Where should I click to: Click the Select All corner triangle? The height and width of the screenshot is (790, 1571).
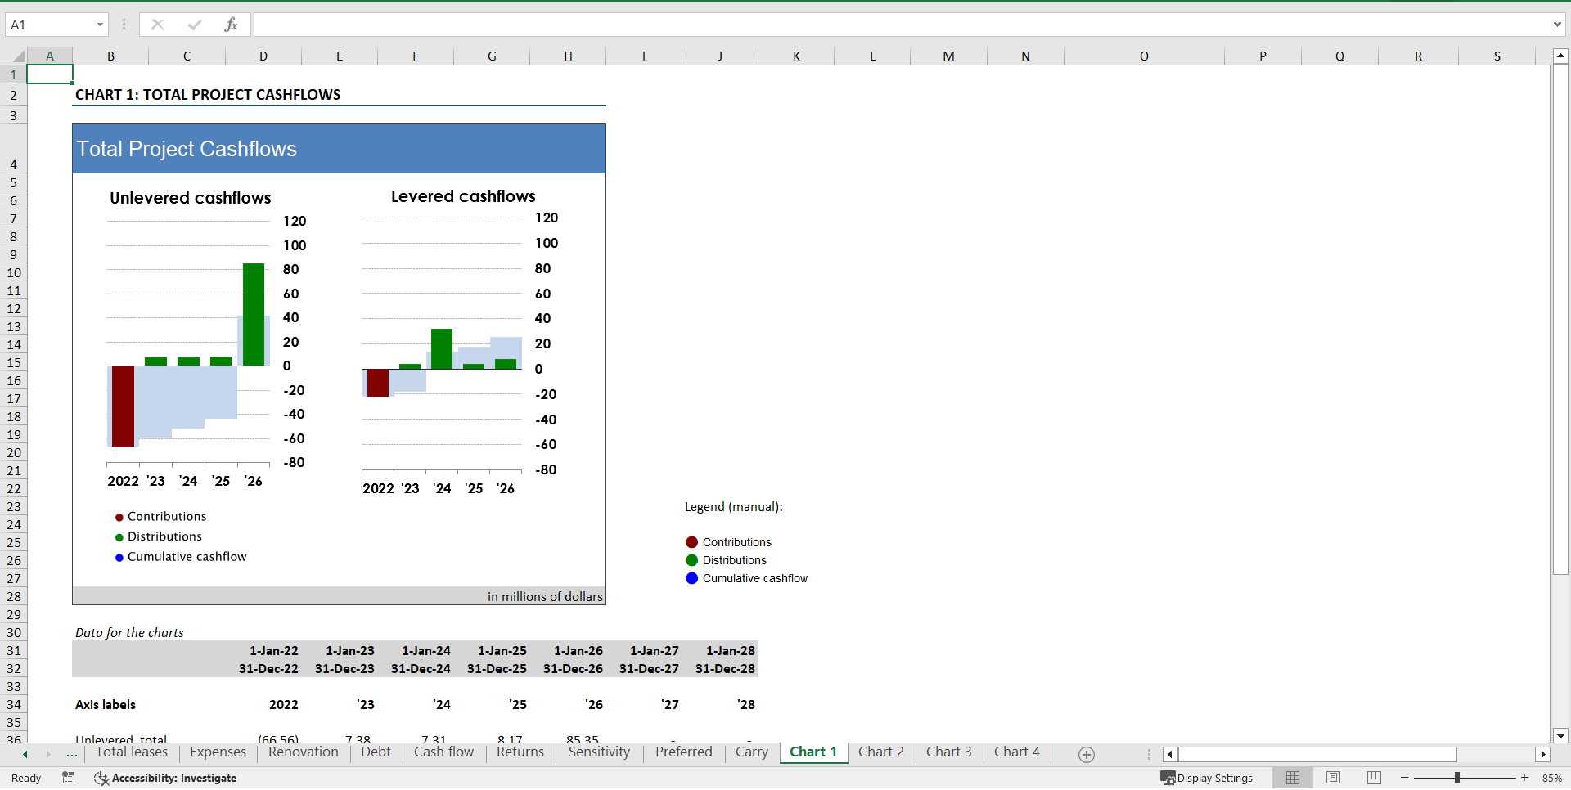(x=18, y=56)
